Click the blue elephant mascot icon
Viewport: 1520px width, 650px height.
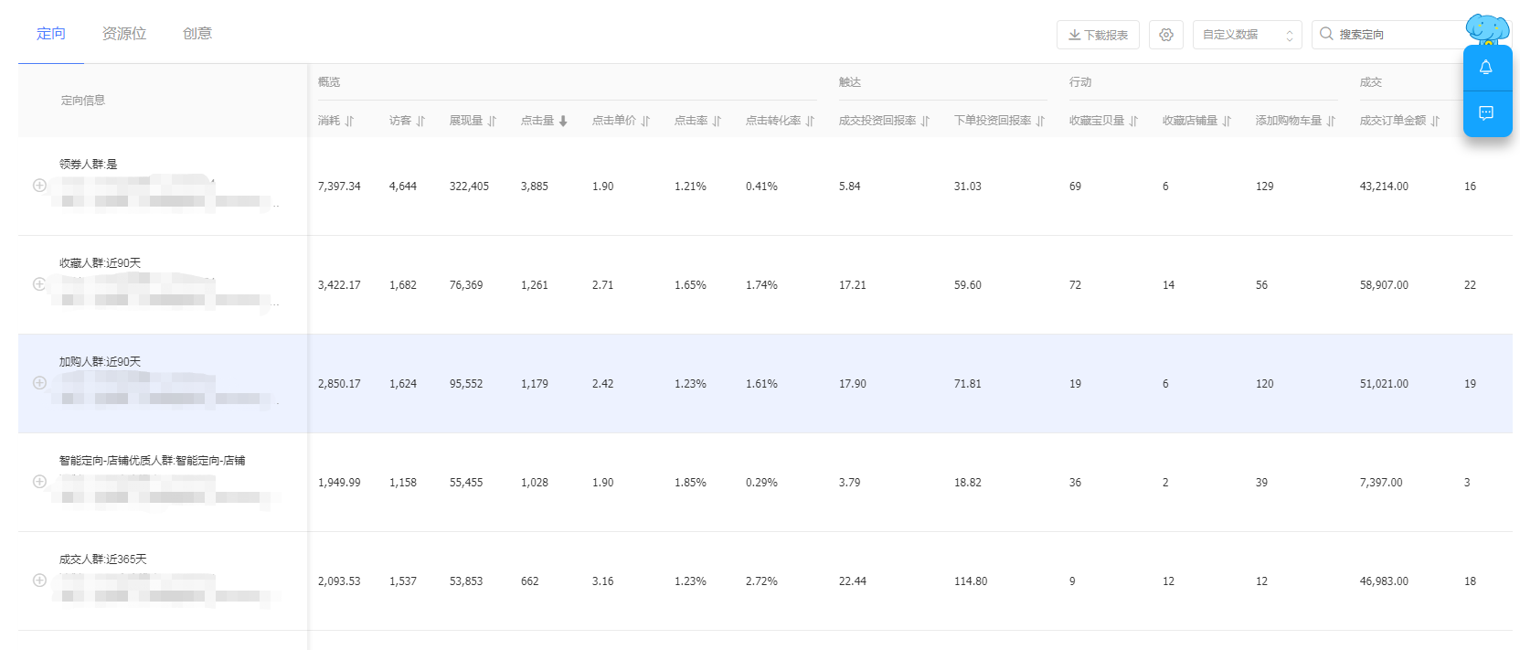[x=1487, y=29]
